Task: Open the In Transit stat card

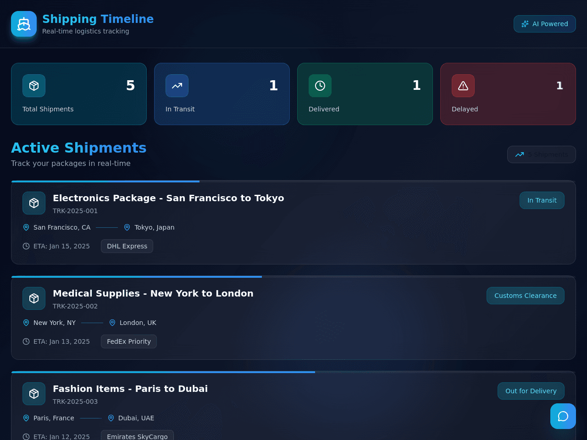Action: [222, 94]
